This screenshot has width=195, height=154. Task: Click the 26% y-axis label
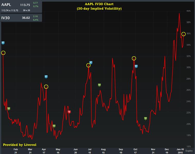(188, 90)
